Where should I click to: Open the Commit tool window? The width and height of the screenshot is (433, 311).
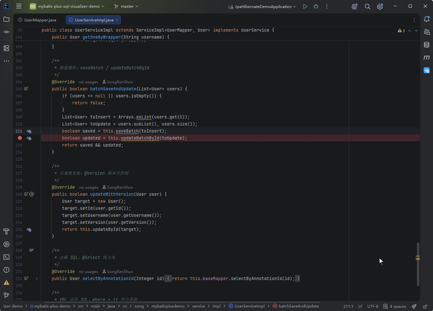pyautogui.click(x=6, y=32)
